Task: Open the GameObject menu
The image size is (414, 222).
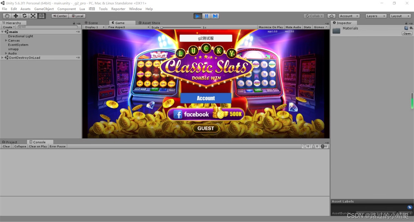Action: pyautogui.click(x=44, y=9)
